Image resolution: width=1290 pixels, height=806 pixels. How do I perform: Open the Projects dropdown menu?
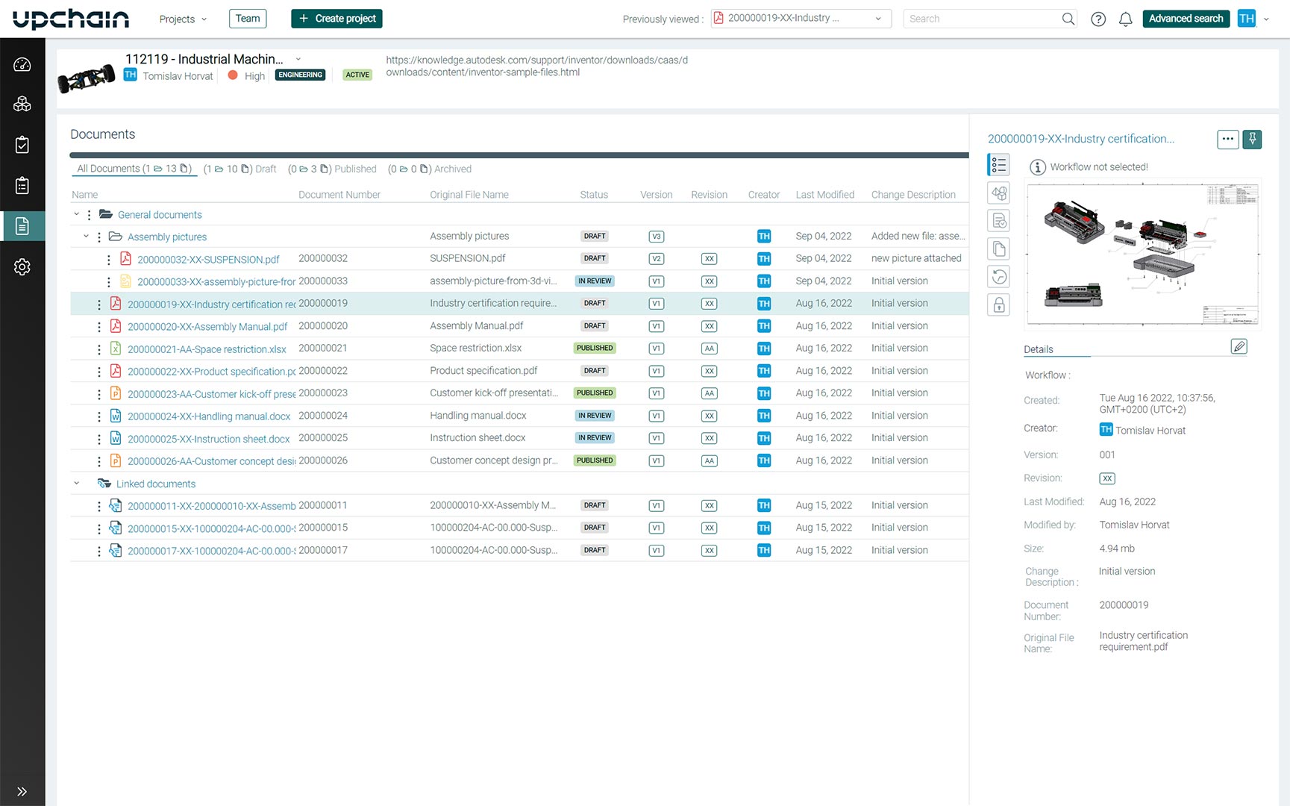pyautogui.click(x=183, y=19)
